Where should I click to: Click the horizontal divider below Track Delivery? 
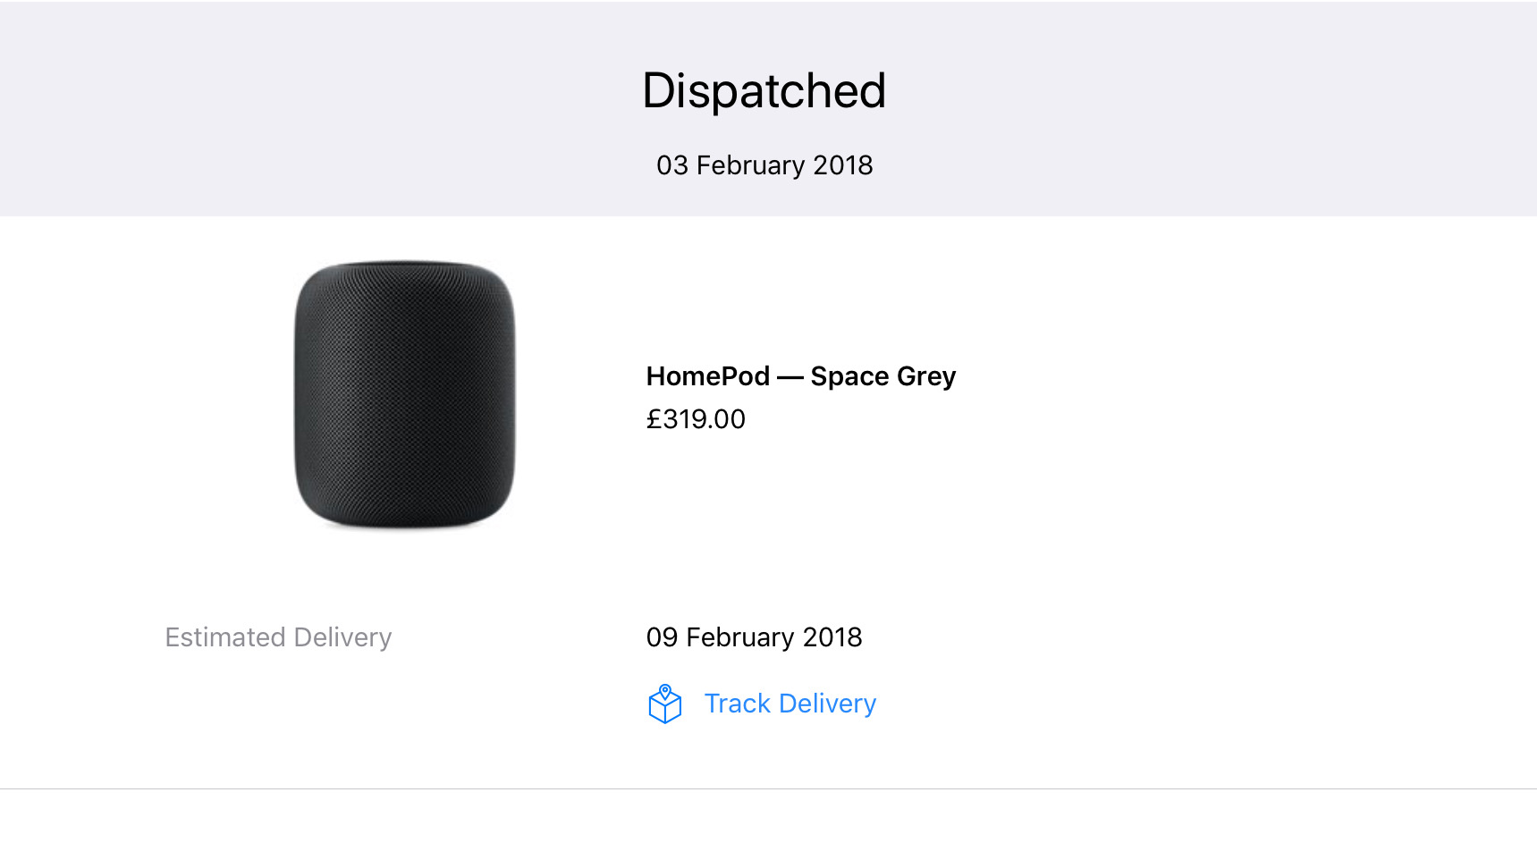tap(768, 788)
